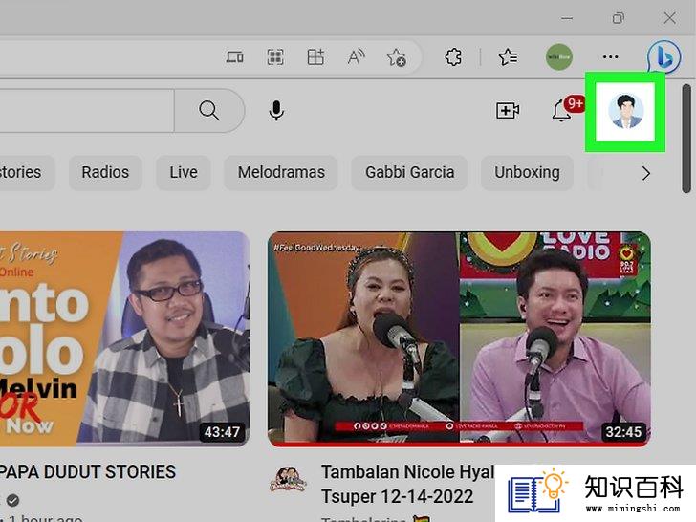Start voice search with the microphone
Viewport: 696px width, 522px height.
click(x=276, y=111)
